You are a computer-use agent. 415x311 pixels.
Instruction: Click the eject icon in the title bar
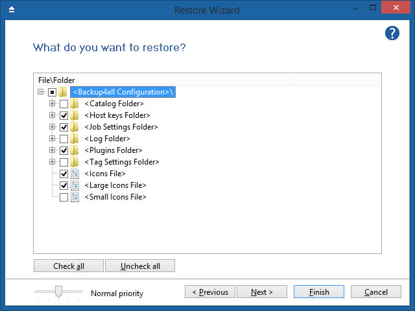(x=12, y=10)
